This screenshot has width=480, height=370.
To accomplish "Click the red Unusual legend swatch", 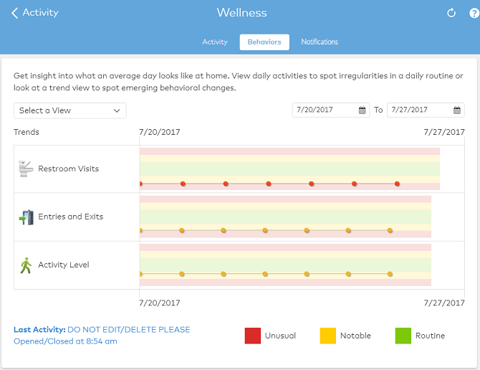I will pos(253,336).
